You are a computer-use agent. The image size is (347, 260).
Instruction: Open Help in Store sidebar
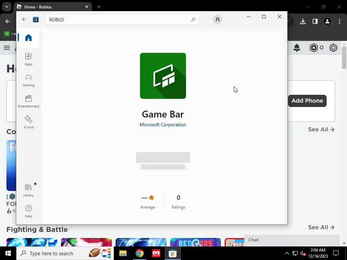28,211
